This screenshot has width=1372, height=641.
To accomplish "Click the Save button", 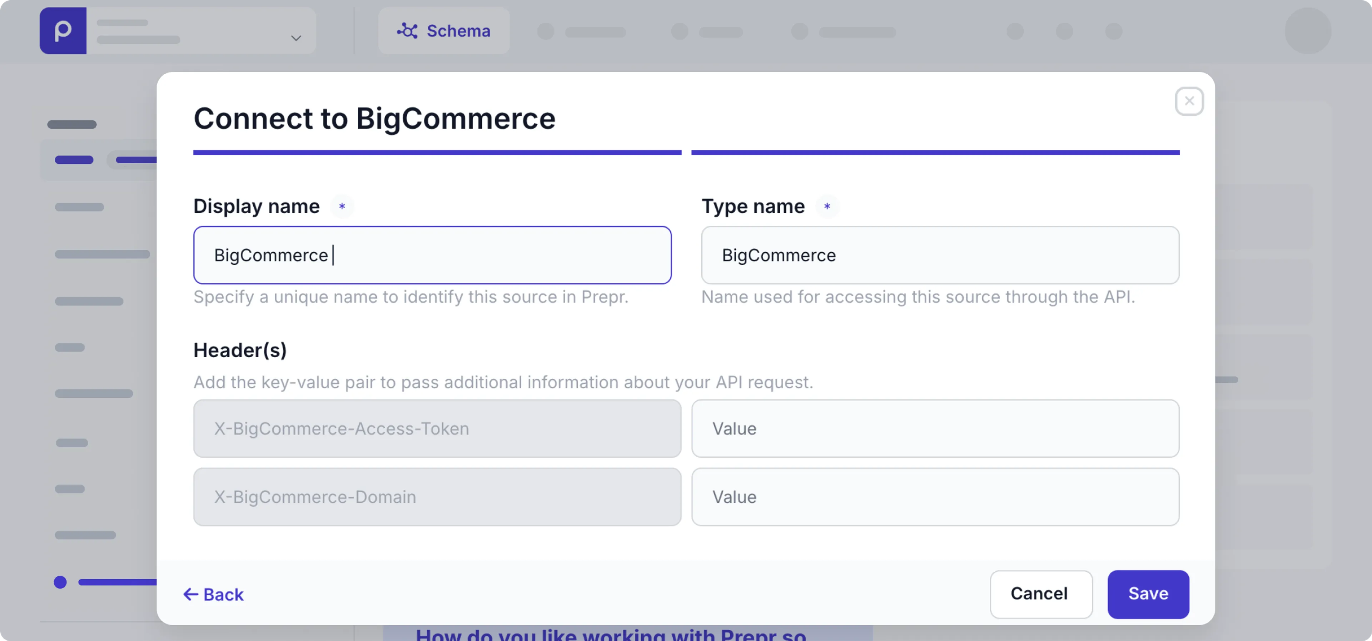I will coord(1148,593).
